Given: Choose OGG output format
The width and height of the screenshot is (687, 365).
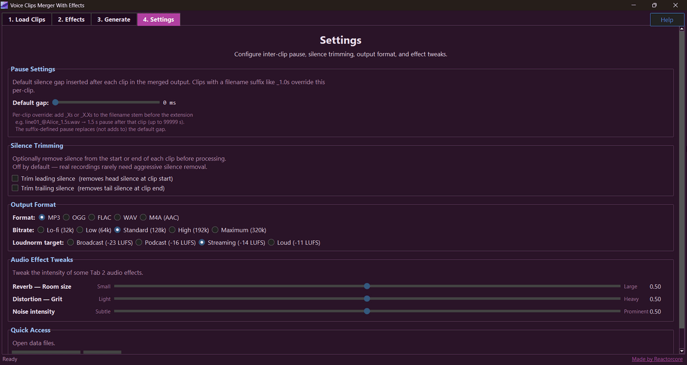Looking at the screenshot, I should pyautogui.click(x=66, y=217).
